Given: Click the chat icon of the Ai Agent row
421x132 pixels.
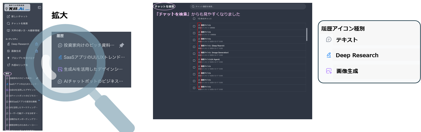Looking at the screenshot, I should [x=199, y=59].
